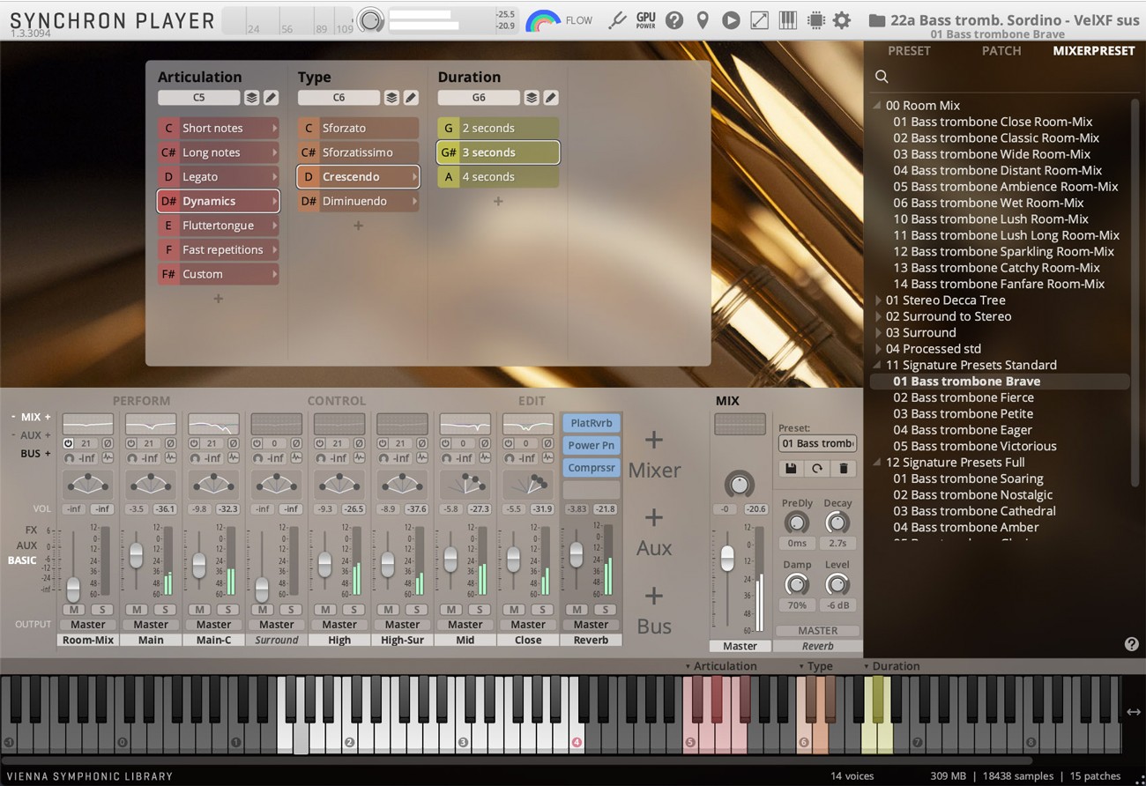Mute the Room-Mix channel
Viewport: 1146px width, 786px height.
coord(74,610)
